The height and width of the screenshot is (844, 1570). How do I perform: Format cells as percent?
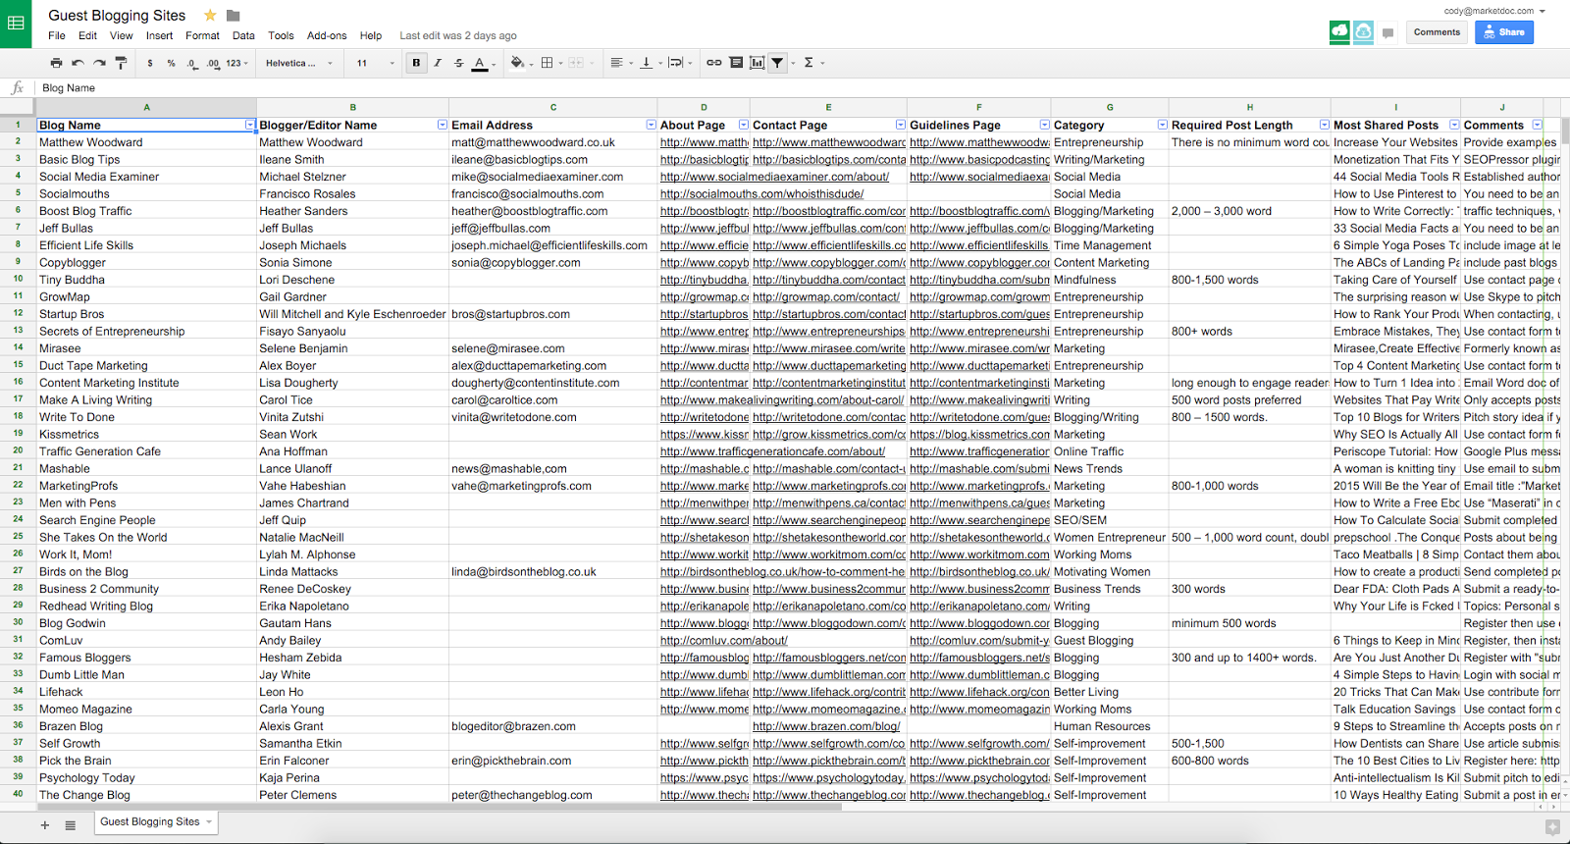(x=171, y=63)
